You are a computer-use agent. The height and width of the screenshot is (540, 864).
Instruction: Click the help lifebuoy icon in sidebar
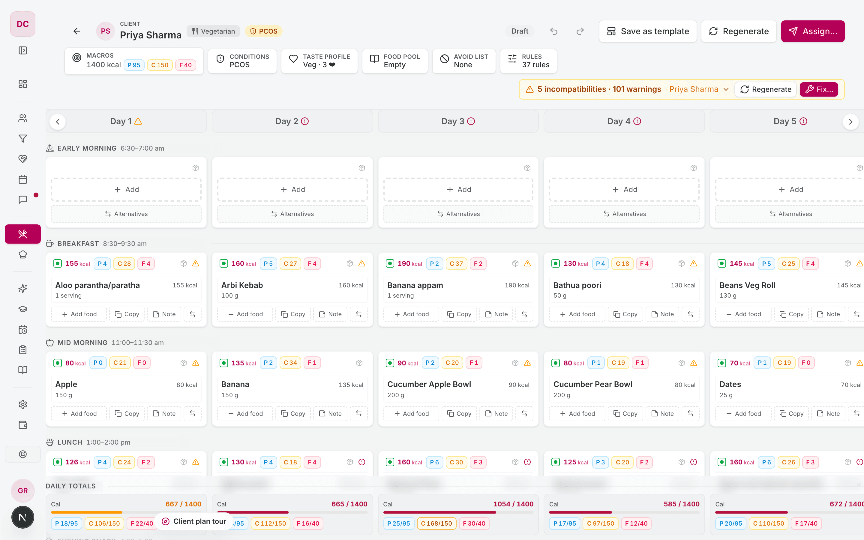point(23,454)
